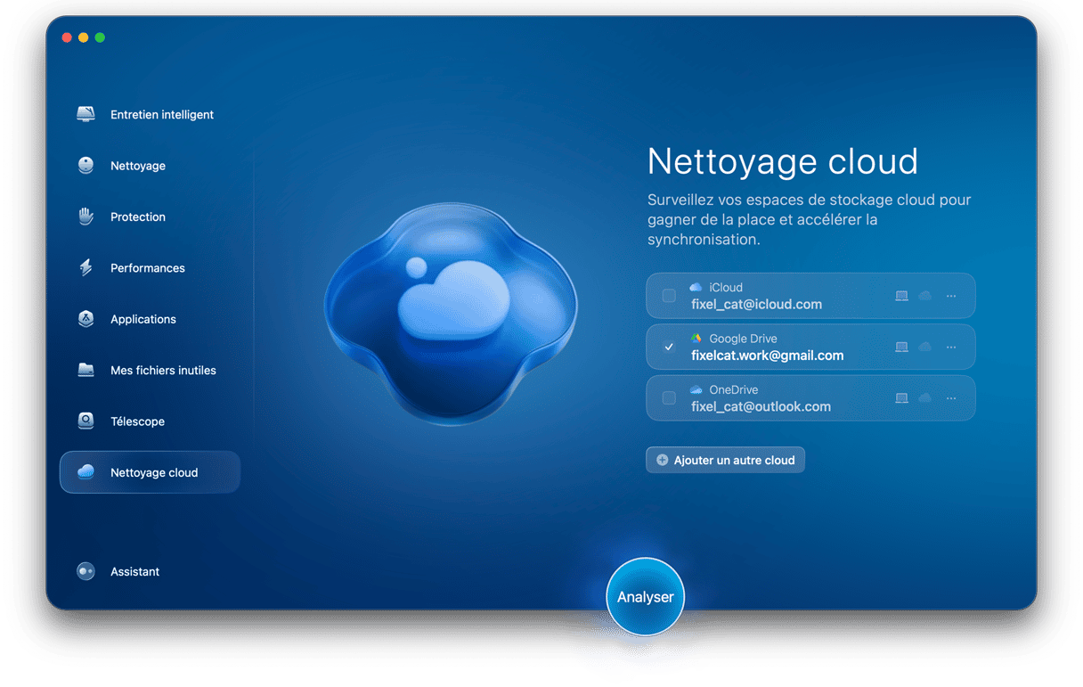The width and height of the screenshot is (1083, 687).
Task: Expand Google Drive more options menu
Action: (x=950, y=347)
